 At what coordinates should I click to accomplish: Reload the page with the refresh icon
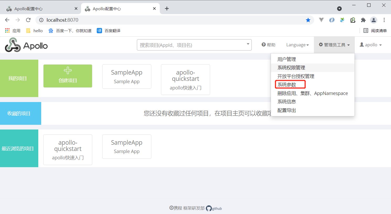pos(28,20)
